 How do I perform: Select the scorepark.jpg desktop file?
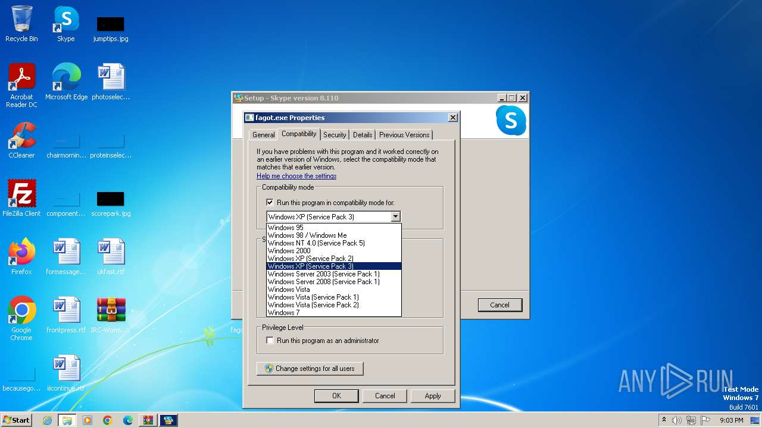(111, 204)
